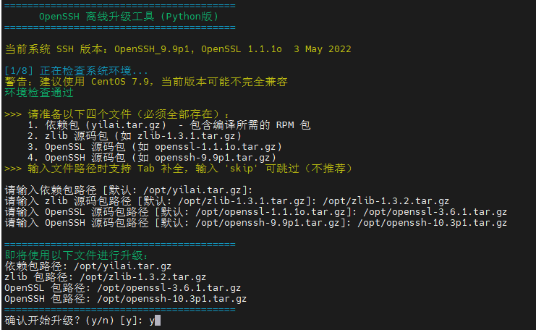Click the dependency path prompt with default /opt/yilai.tar.gz
Image resolution: width=536 pixels, height=330 pixels.
tap(129, 190)
